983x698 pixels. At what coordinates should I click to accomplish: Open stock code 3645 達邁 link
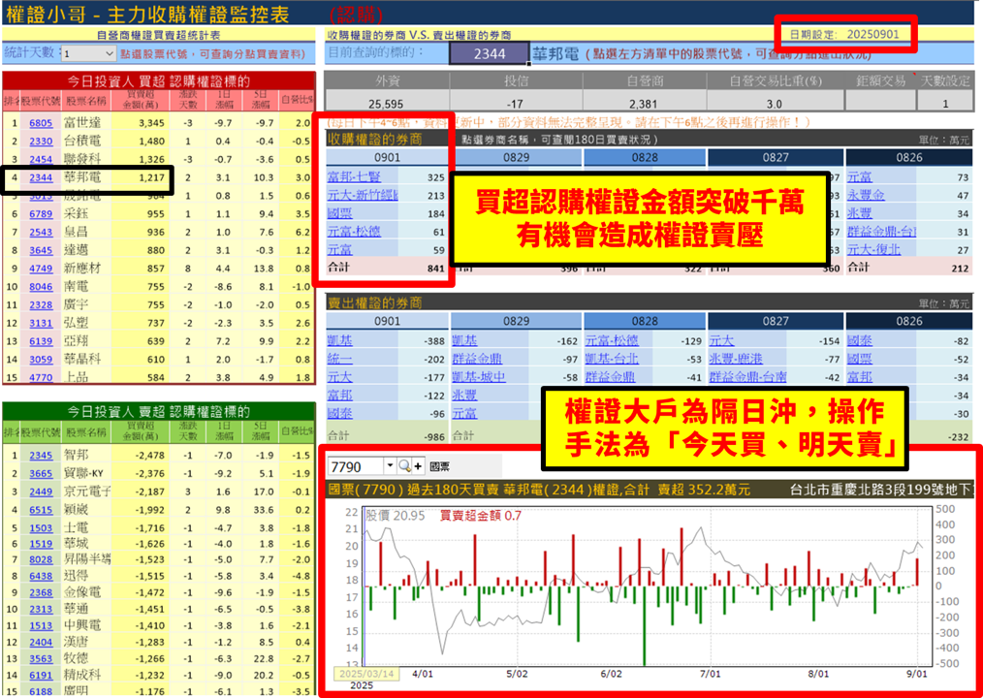point(41,250)
